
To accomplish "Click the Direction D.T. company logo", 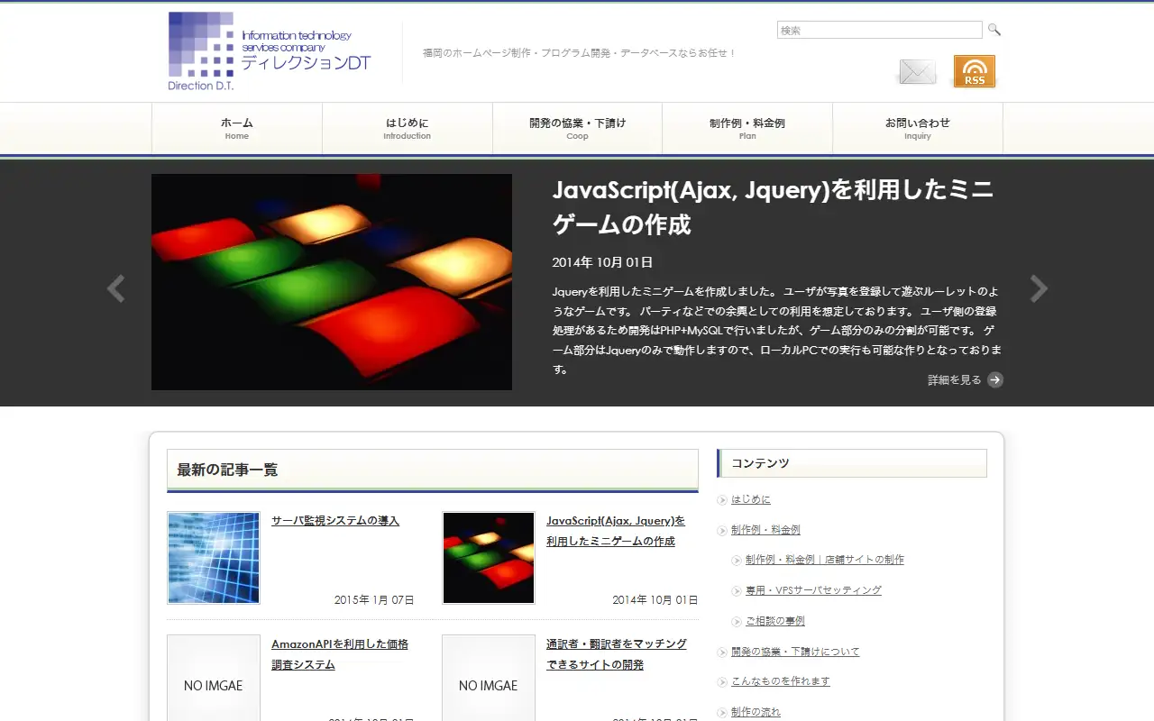I will tap(270, 50).
